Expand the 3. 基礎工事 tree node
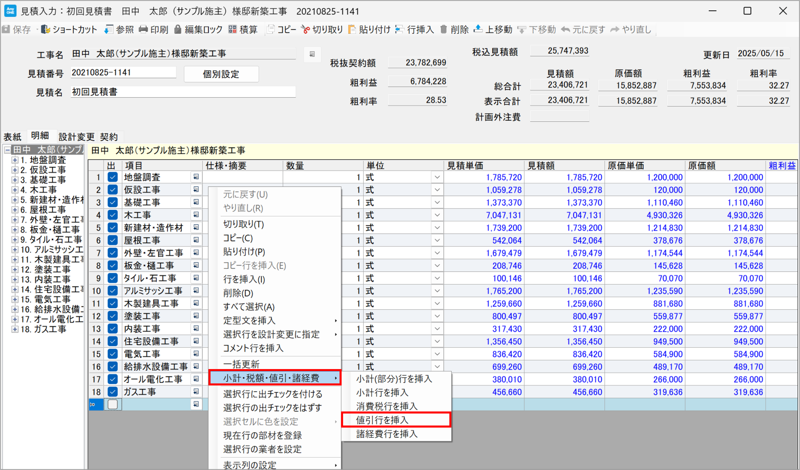This screenshot has width=800, height=470. coord(15,180)
